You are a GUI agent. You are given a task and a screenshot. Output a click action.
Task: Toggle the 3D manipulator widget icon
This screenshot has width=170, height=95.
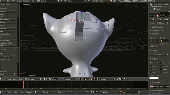[x=55, y=79]
